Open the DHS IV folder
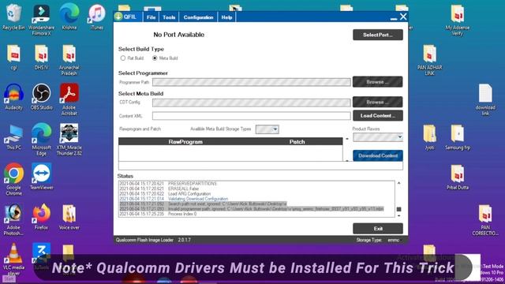The width and height of the screenshot is (505, 284). coord(41,58)
